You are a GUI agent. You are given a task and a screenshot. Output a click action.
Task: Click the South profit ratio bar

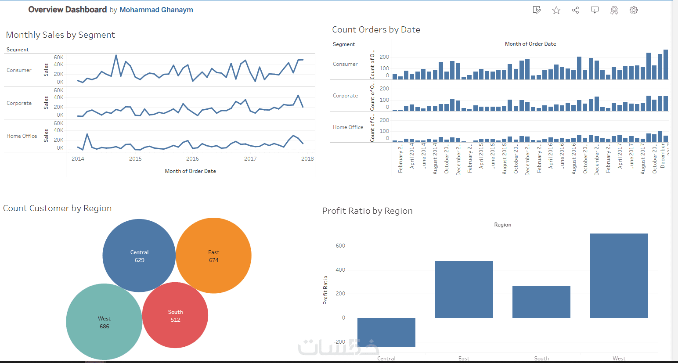pyautogui.click(x=541, y=302)
